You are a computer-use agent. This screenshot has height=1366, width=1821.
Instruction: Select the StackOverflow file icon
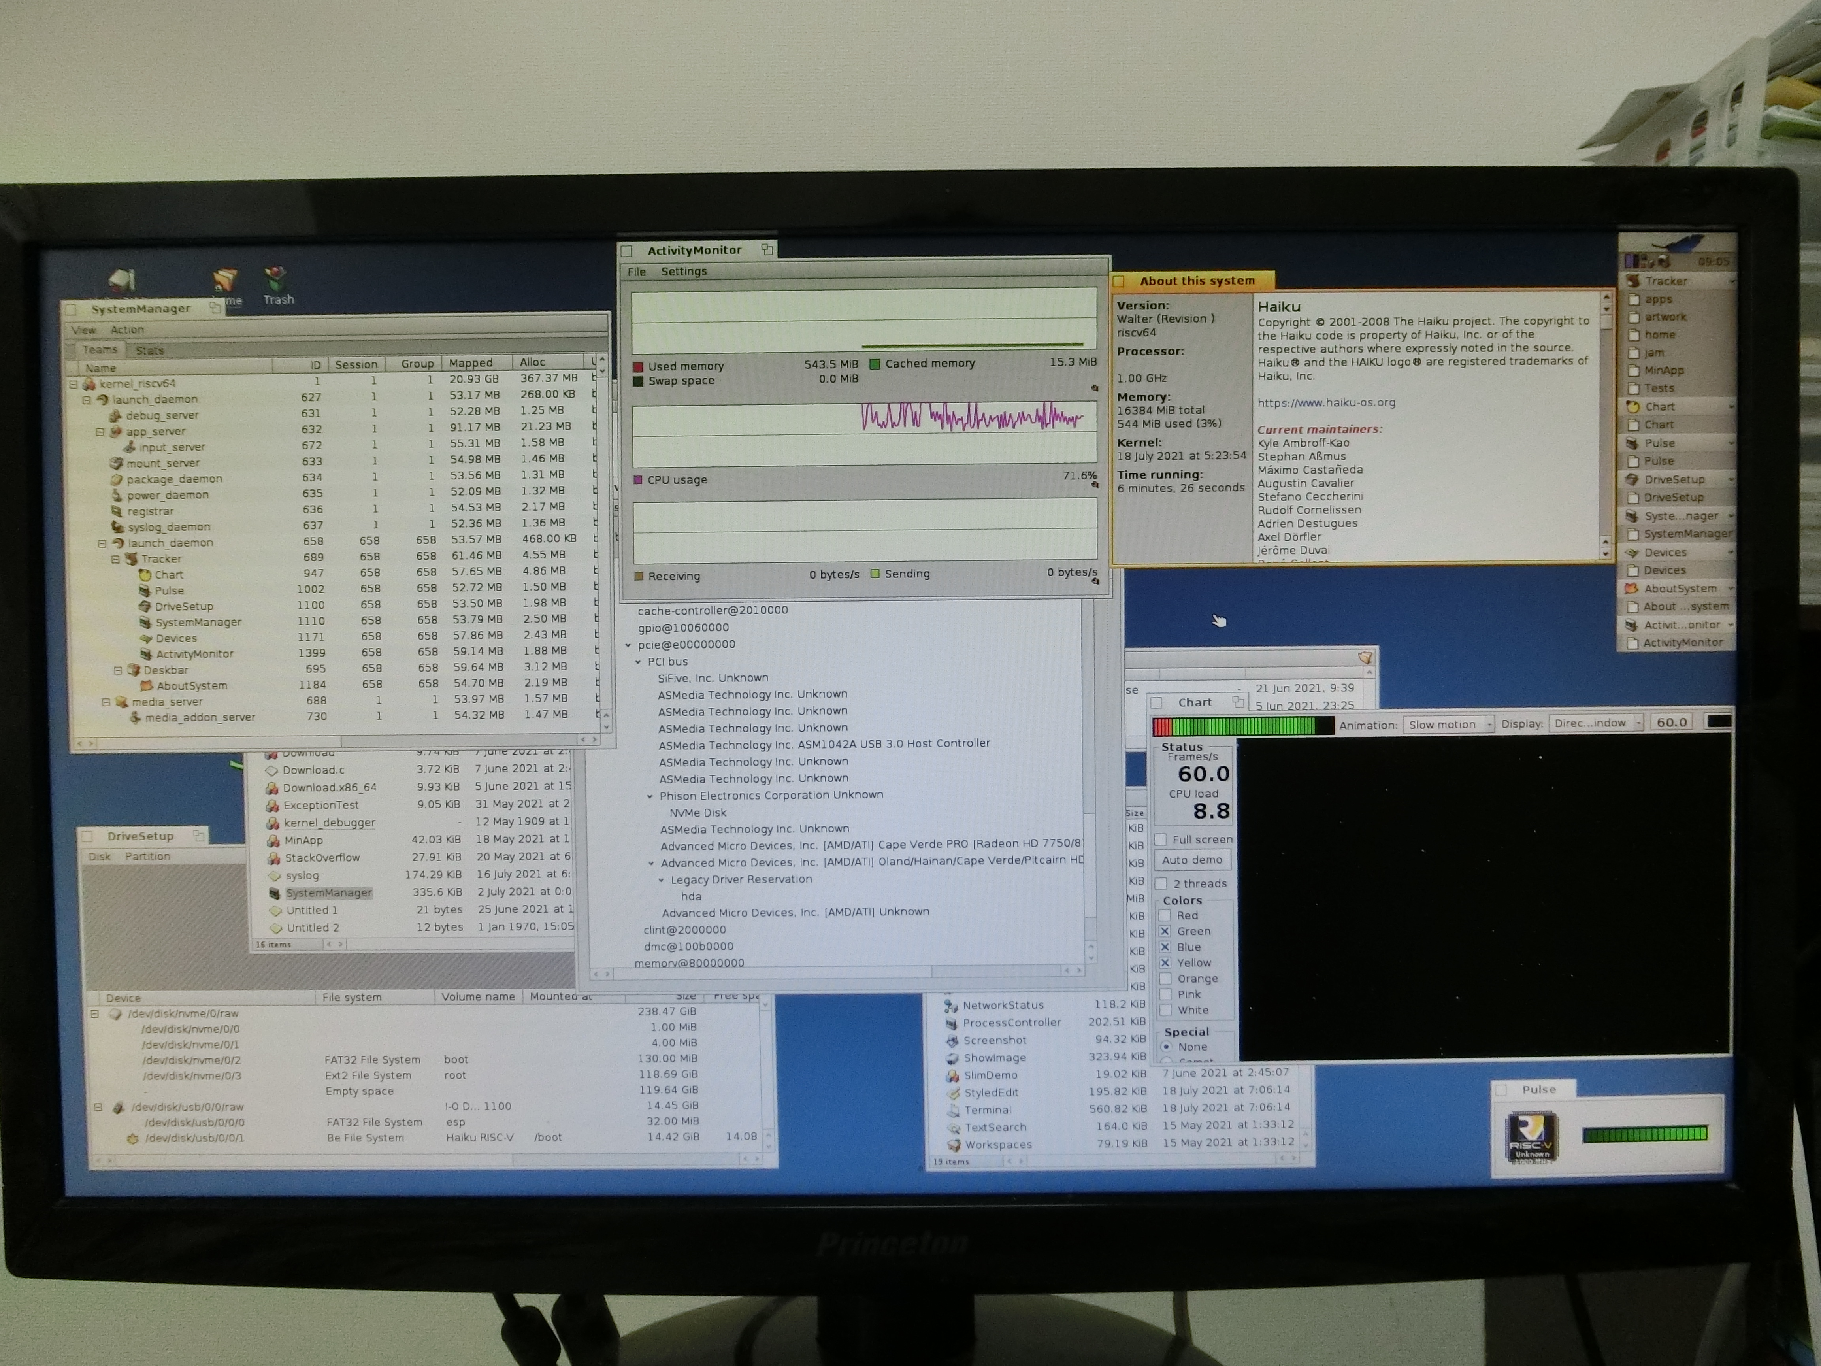(273, 858)
